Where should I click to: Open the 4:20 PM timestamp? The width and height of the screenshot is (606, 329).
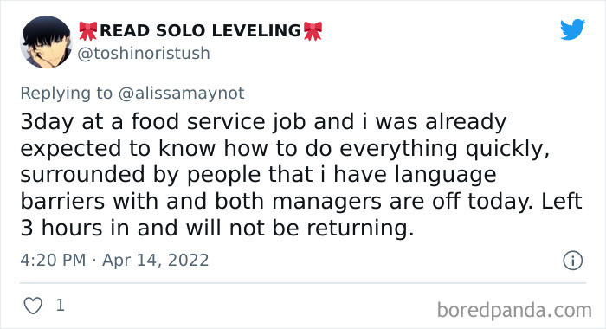pos(53,260)
